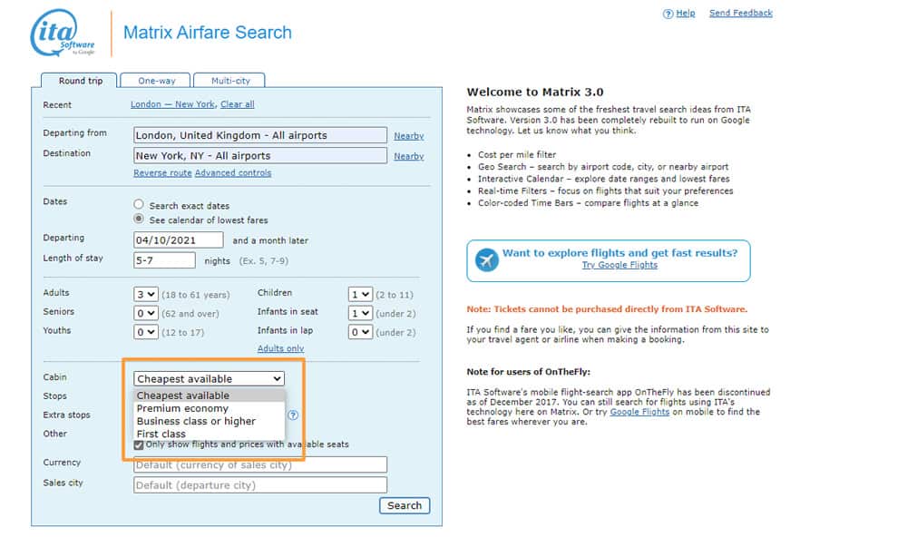Click Nearby link for Departing from
Image resolution: width=907 pixels, height=537 pixels.
coord(409,136)
